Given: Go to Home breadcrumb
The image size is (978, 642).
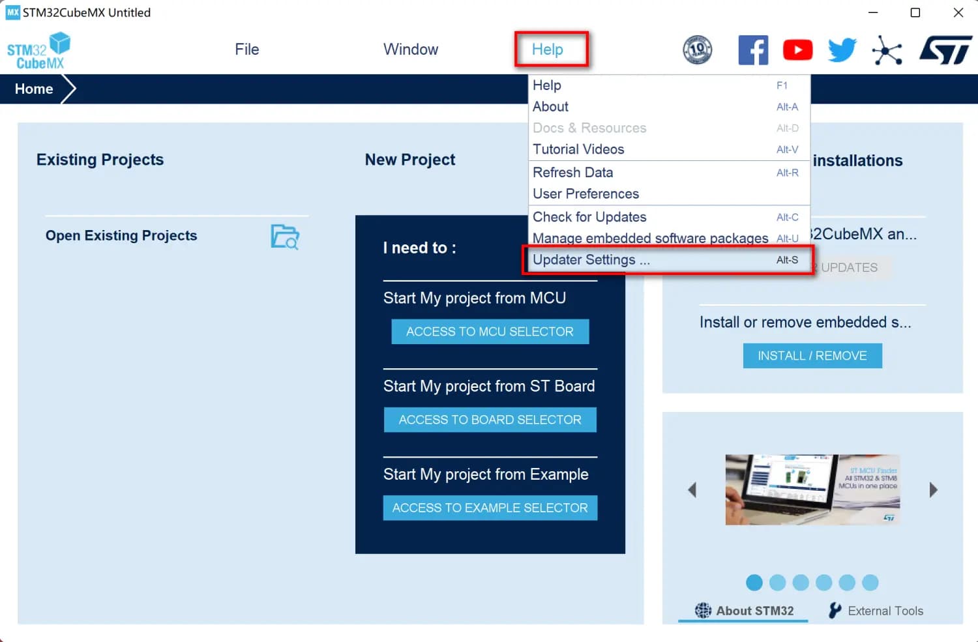Looking at the screenshot, I should (34, 89).
